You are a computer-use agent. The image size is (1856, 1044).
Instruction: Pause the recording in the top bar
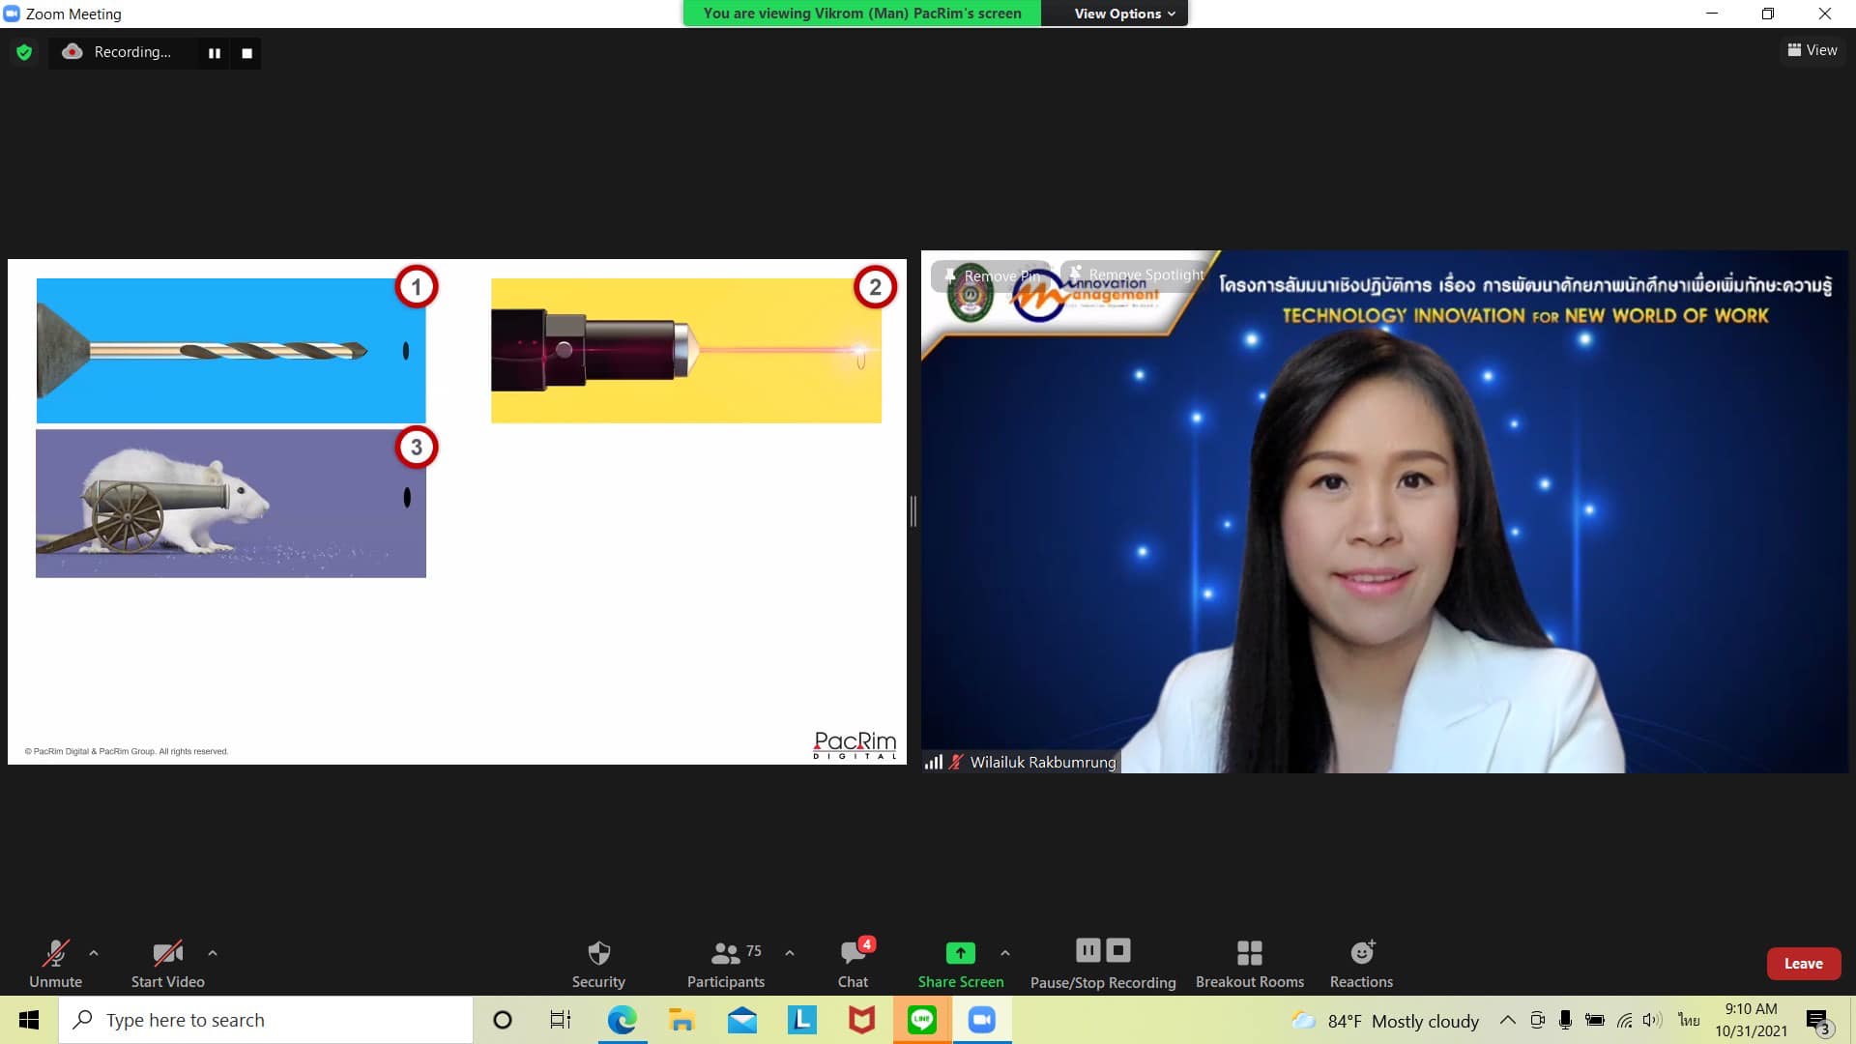[215, 53]
